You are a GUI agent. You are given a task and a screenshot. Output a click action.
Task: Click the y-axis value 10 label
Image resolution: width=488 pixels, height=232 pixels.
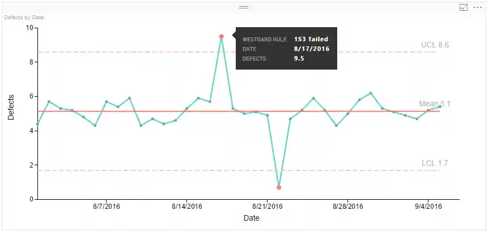pos(29,28)
